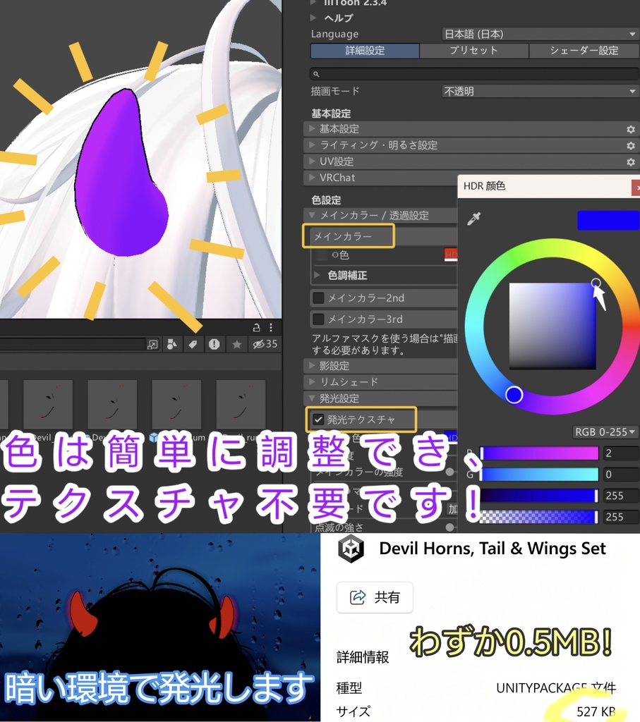Viewport: 640px width, 722px height.
Task: Switch to the シェーダー設定 tab
Action: [584, 51]
